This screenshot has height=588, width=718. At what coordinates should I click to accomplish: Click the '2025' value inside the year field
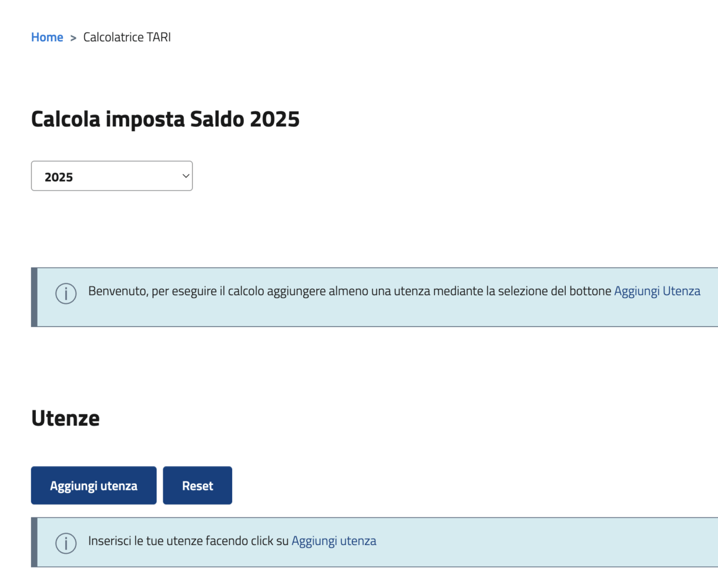59,177
